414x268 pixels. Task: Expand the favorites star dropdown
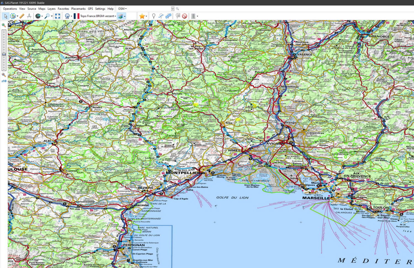[146, 16]
